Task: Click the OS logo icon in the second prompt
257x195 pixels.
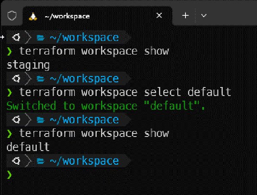Action: pyautogui.click(x=17, y=79)
